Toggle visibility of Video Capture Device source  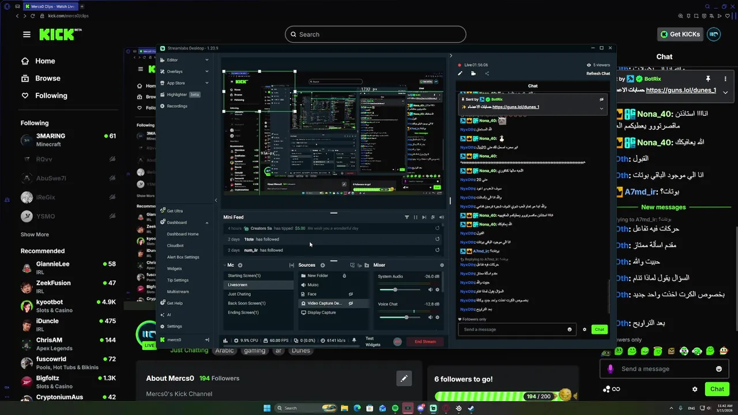pos(350,303)
